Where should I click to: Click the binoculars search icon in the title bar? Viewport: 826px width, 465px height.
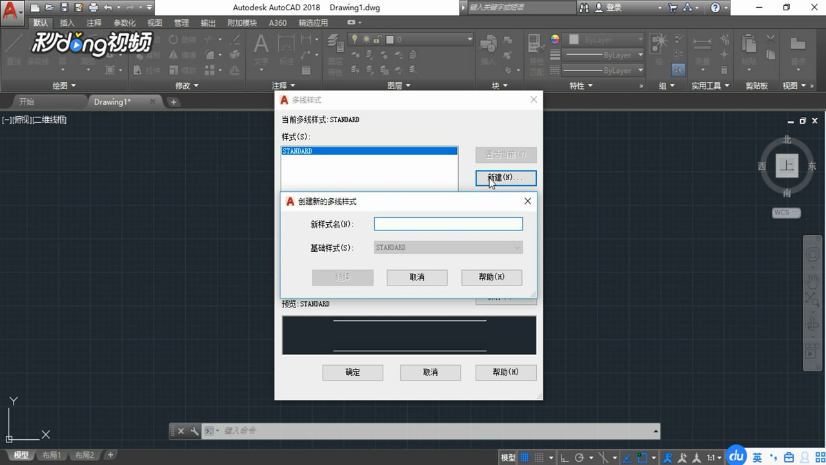pos(585,8)
